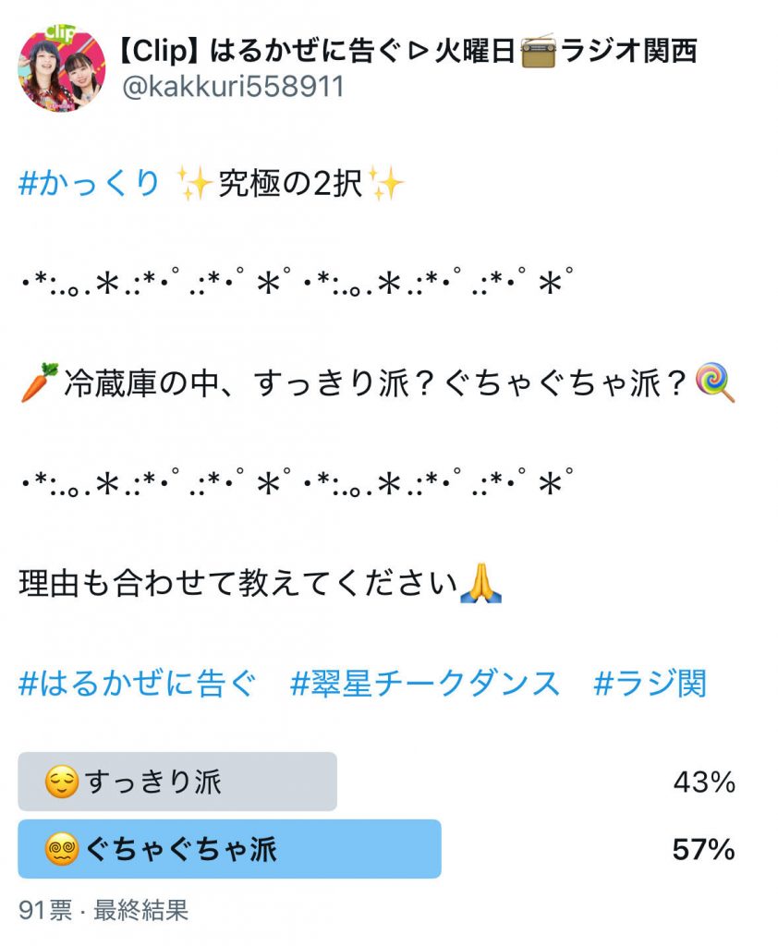Select the ぐちゃぐちゃ派 poll option bar

pyautogui.click(x=229, y=849)
